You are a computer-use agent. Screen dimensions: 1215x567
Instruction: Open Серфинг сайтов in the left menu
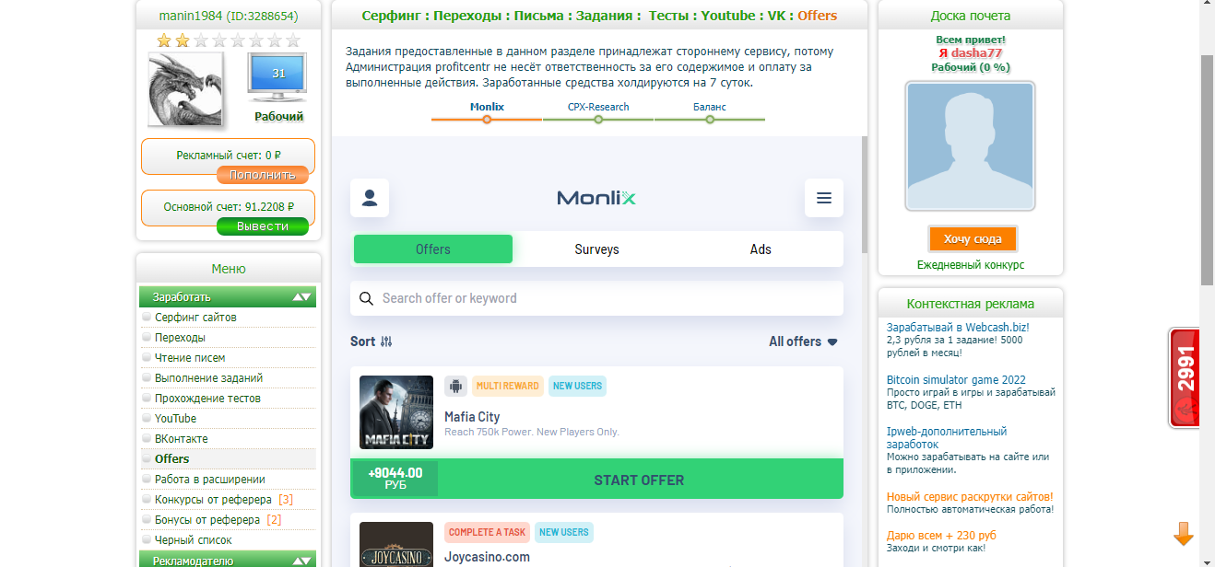(x=195, y=318)
